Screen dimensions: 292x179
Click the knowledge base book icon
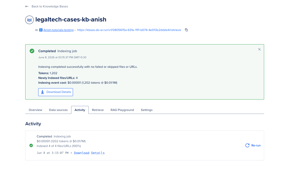(x=29, y=20)
